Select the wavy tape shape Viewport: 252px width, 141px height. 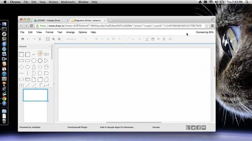point(21,79)
